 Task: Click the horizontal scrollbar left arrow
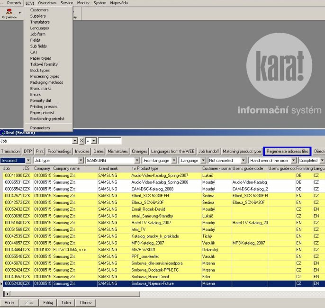click(x=7, y=294)
